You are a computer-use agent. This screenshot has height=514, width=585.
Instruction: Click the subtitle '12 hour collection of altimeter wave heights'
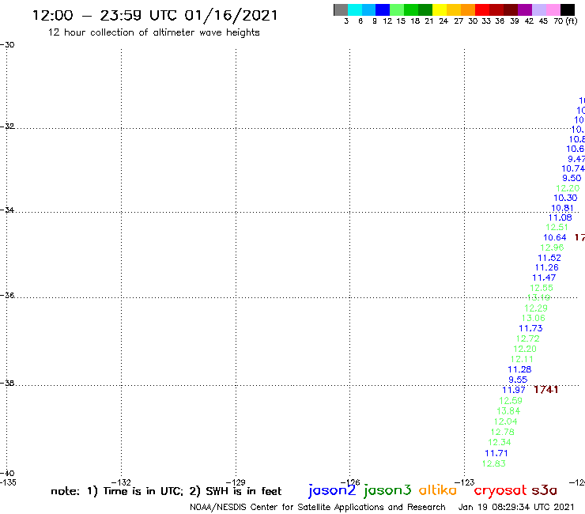pyautogui.click(x=153, y=32)
